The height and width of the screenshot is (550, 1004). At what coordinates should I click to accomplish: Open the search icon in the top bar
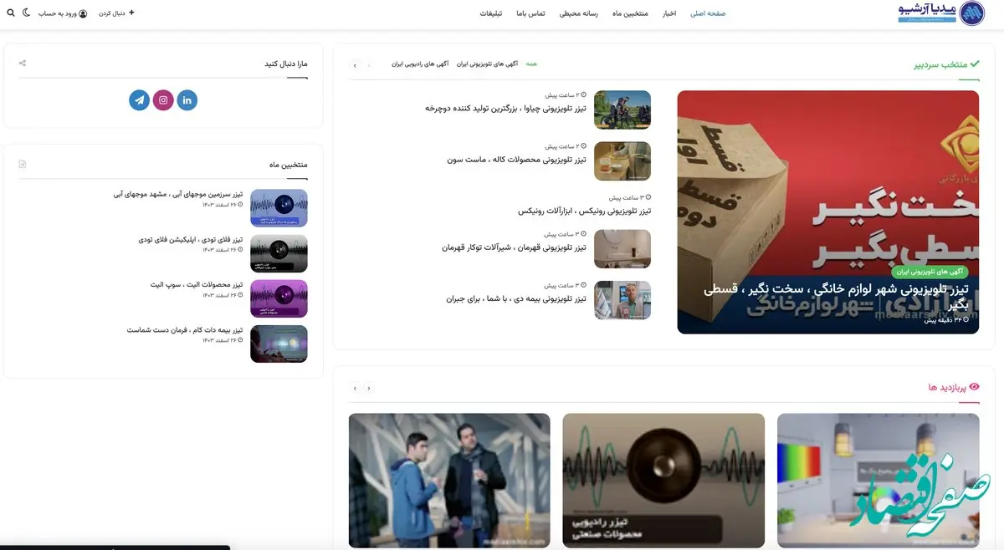11,13
